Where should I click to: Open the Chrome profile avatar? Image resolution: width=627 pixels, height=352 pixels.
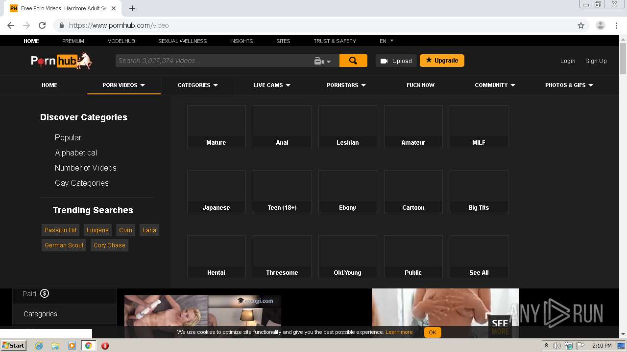point(600,25)
